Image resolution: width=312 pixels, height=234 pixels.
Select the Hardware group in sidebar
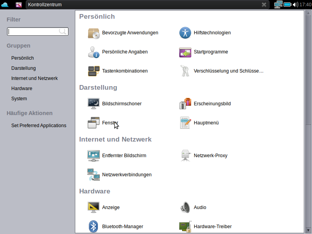click(x=22, y=88)
